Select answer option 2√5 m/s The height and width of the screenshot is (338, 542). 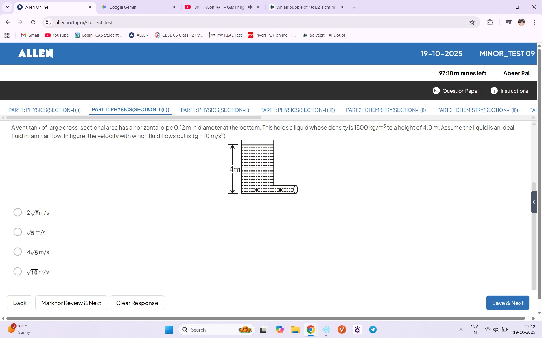(x=18, y=212)
